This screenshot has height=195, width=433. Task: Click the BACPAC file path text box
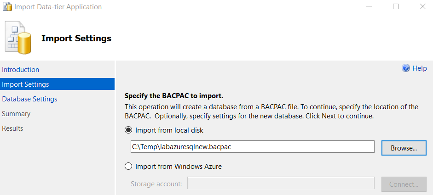(x=252, y=147)
